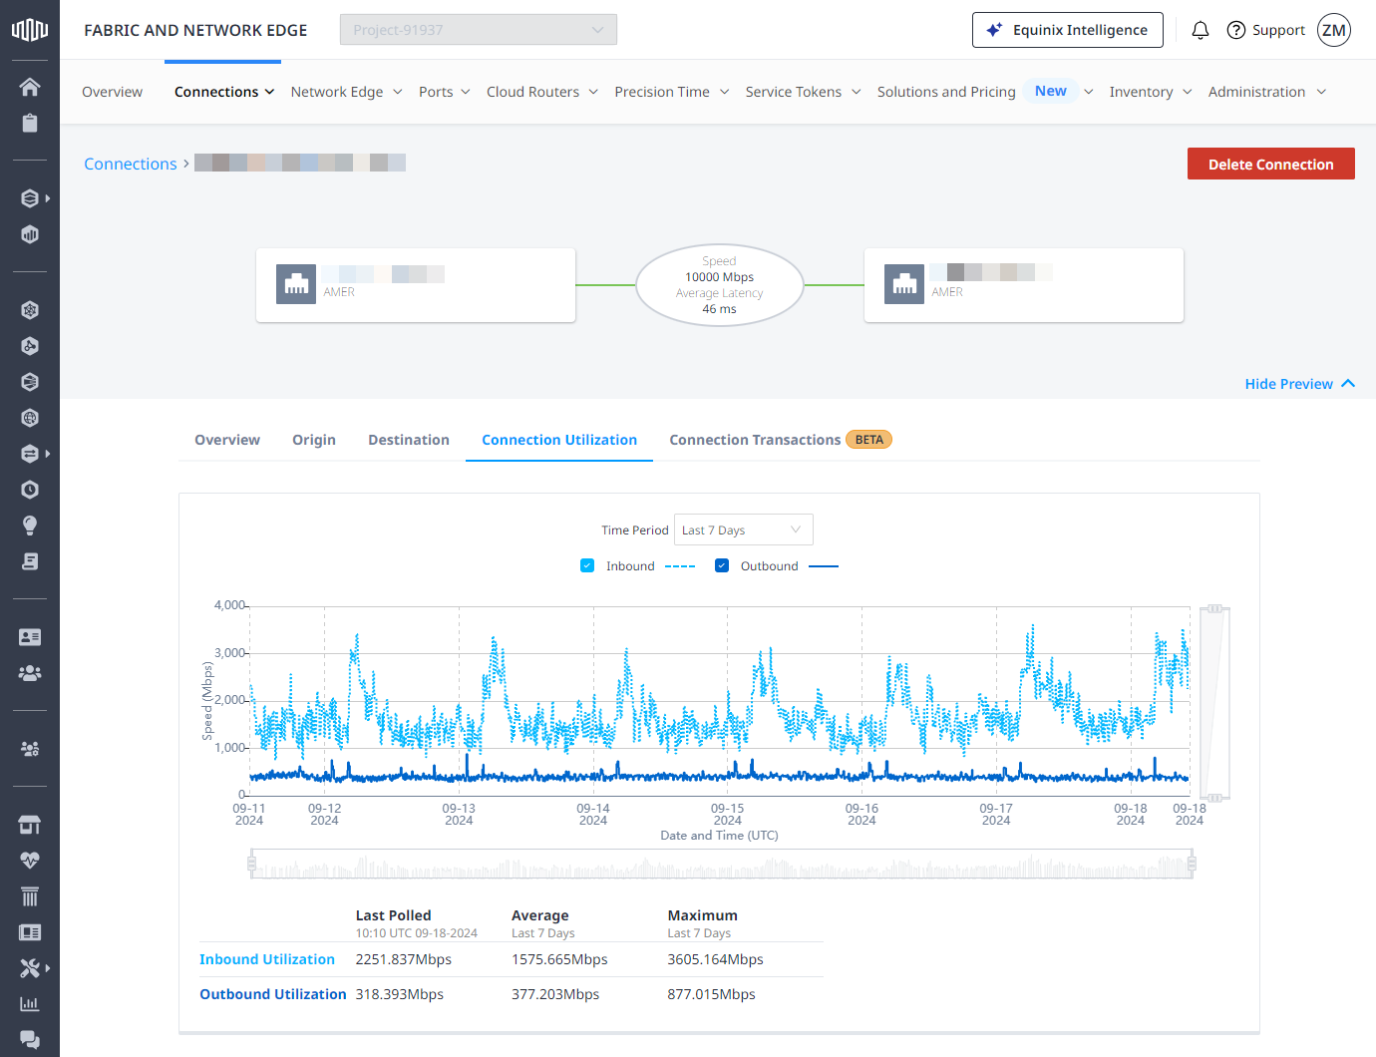The height and width of the screenshot is (1057, 1376).
Task: Switch to the Overview detail tab
Action: click(227, 440)
